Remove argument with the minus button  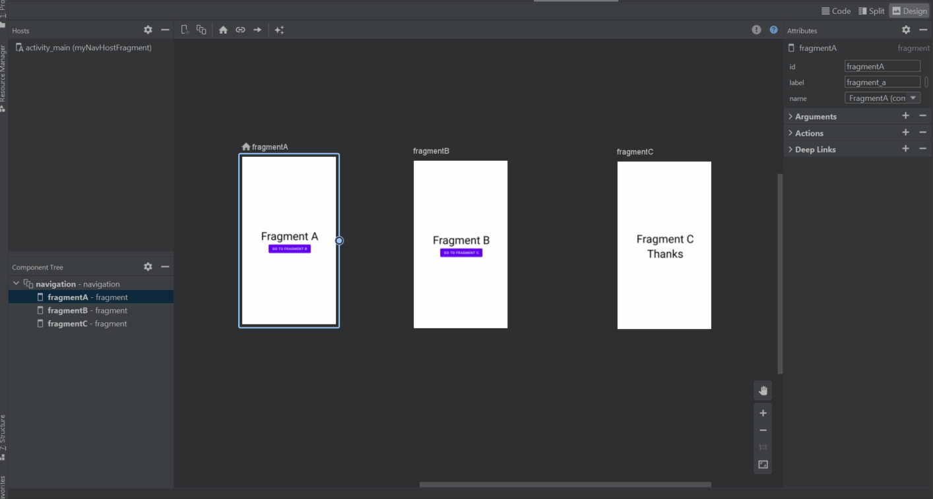pyautogui.click(x=923, y=116)
